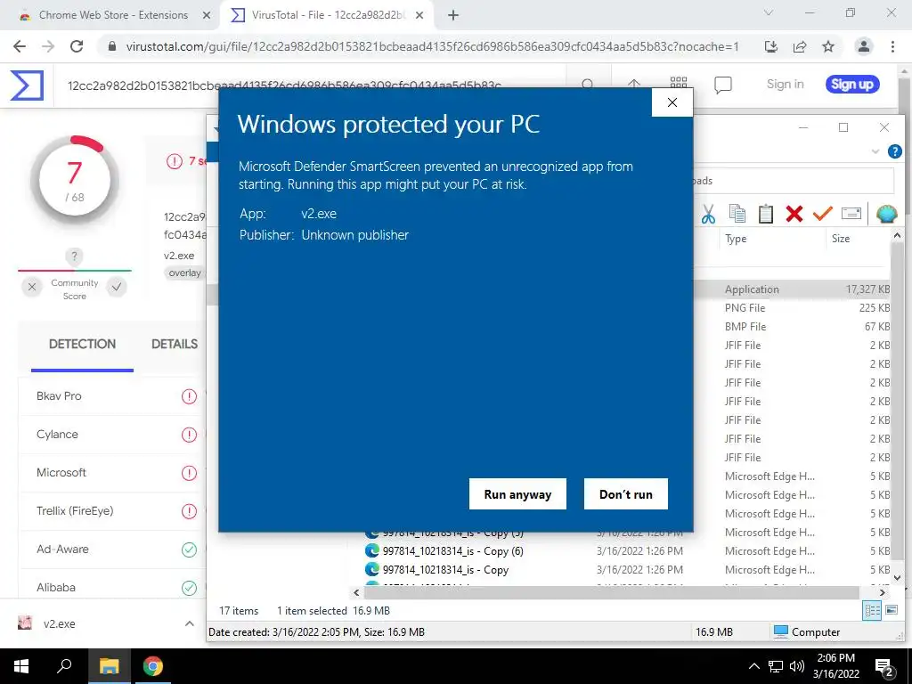Screen dimensions: 912x684
Task: Open Classic Shell settings shell icon
Action: pyautogui.click(x=886, y=214)
